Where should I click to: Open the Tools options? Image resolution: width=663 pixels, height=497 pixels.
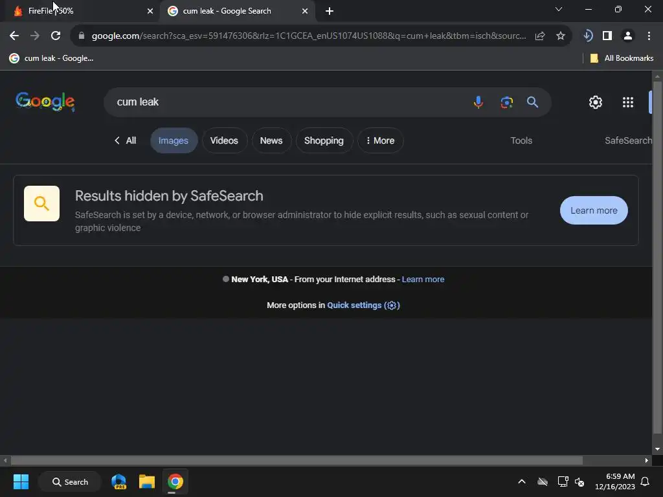point(521,140)
